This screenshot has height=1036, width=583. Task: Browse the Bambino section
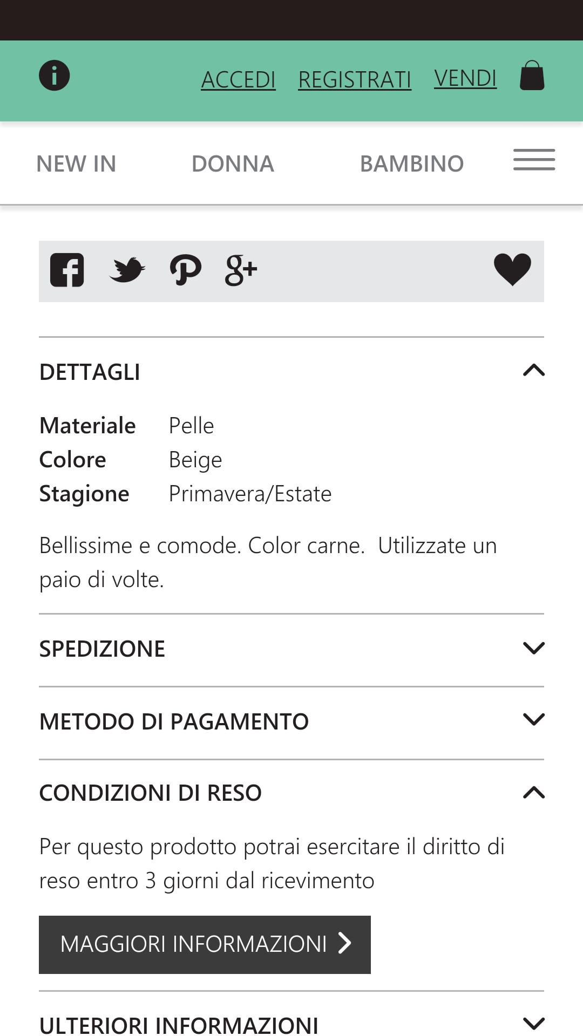tap(412, 163)
